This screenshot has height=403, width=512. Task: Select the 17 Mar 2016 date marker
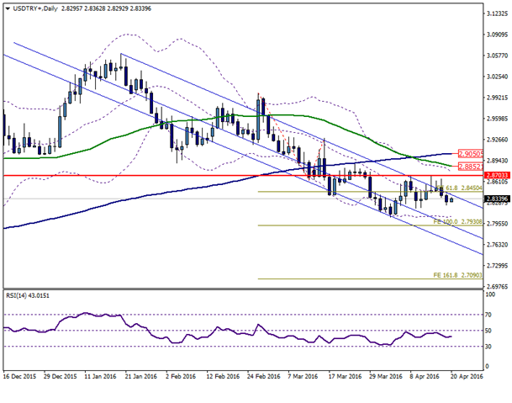coord(346,379)
